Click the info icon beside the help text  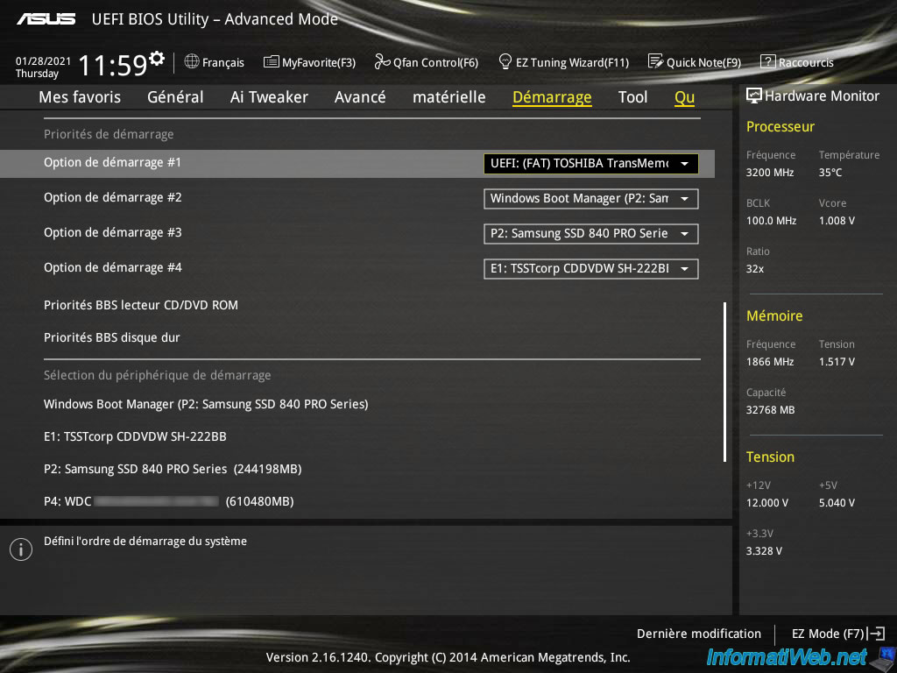(x=21, y=549)
